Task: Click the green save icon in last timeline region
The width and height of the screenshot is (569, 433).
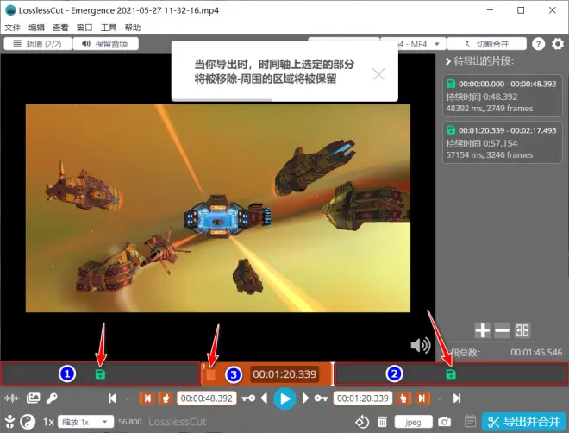Action: pos(450,374)
